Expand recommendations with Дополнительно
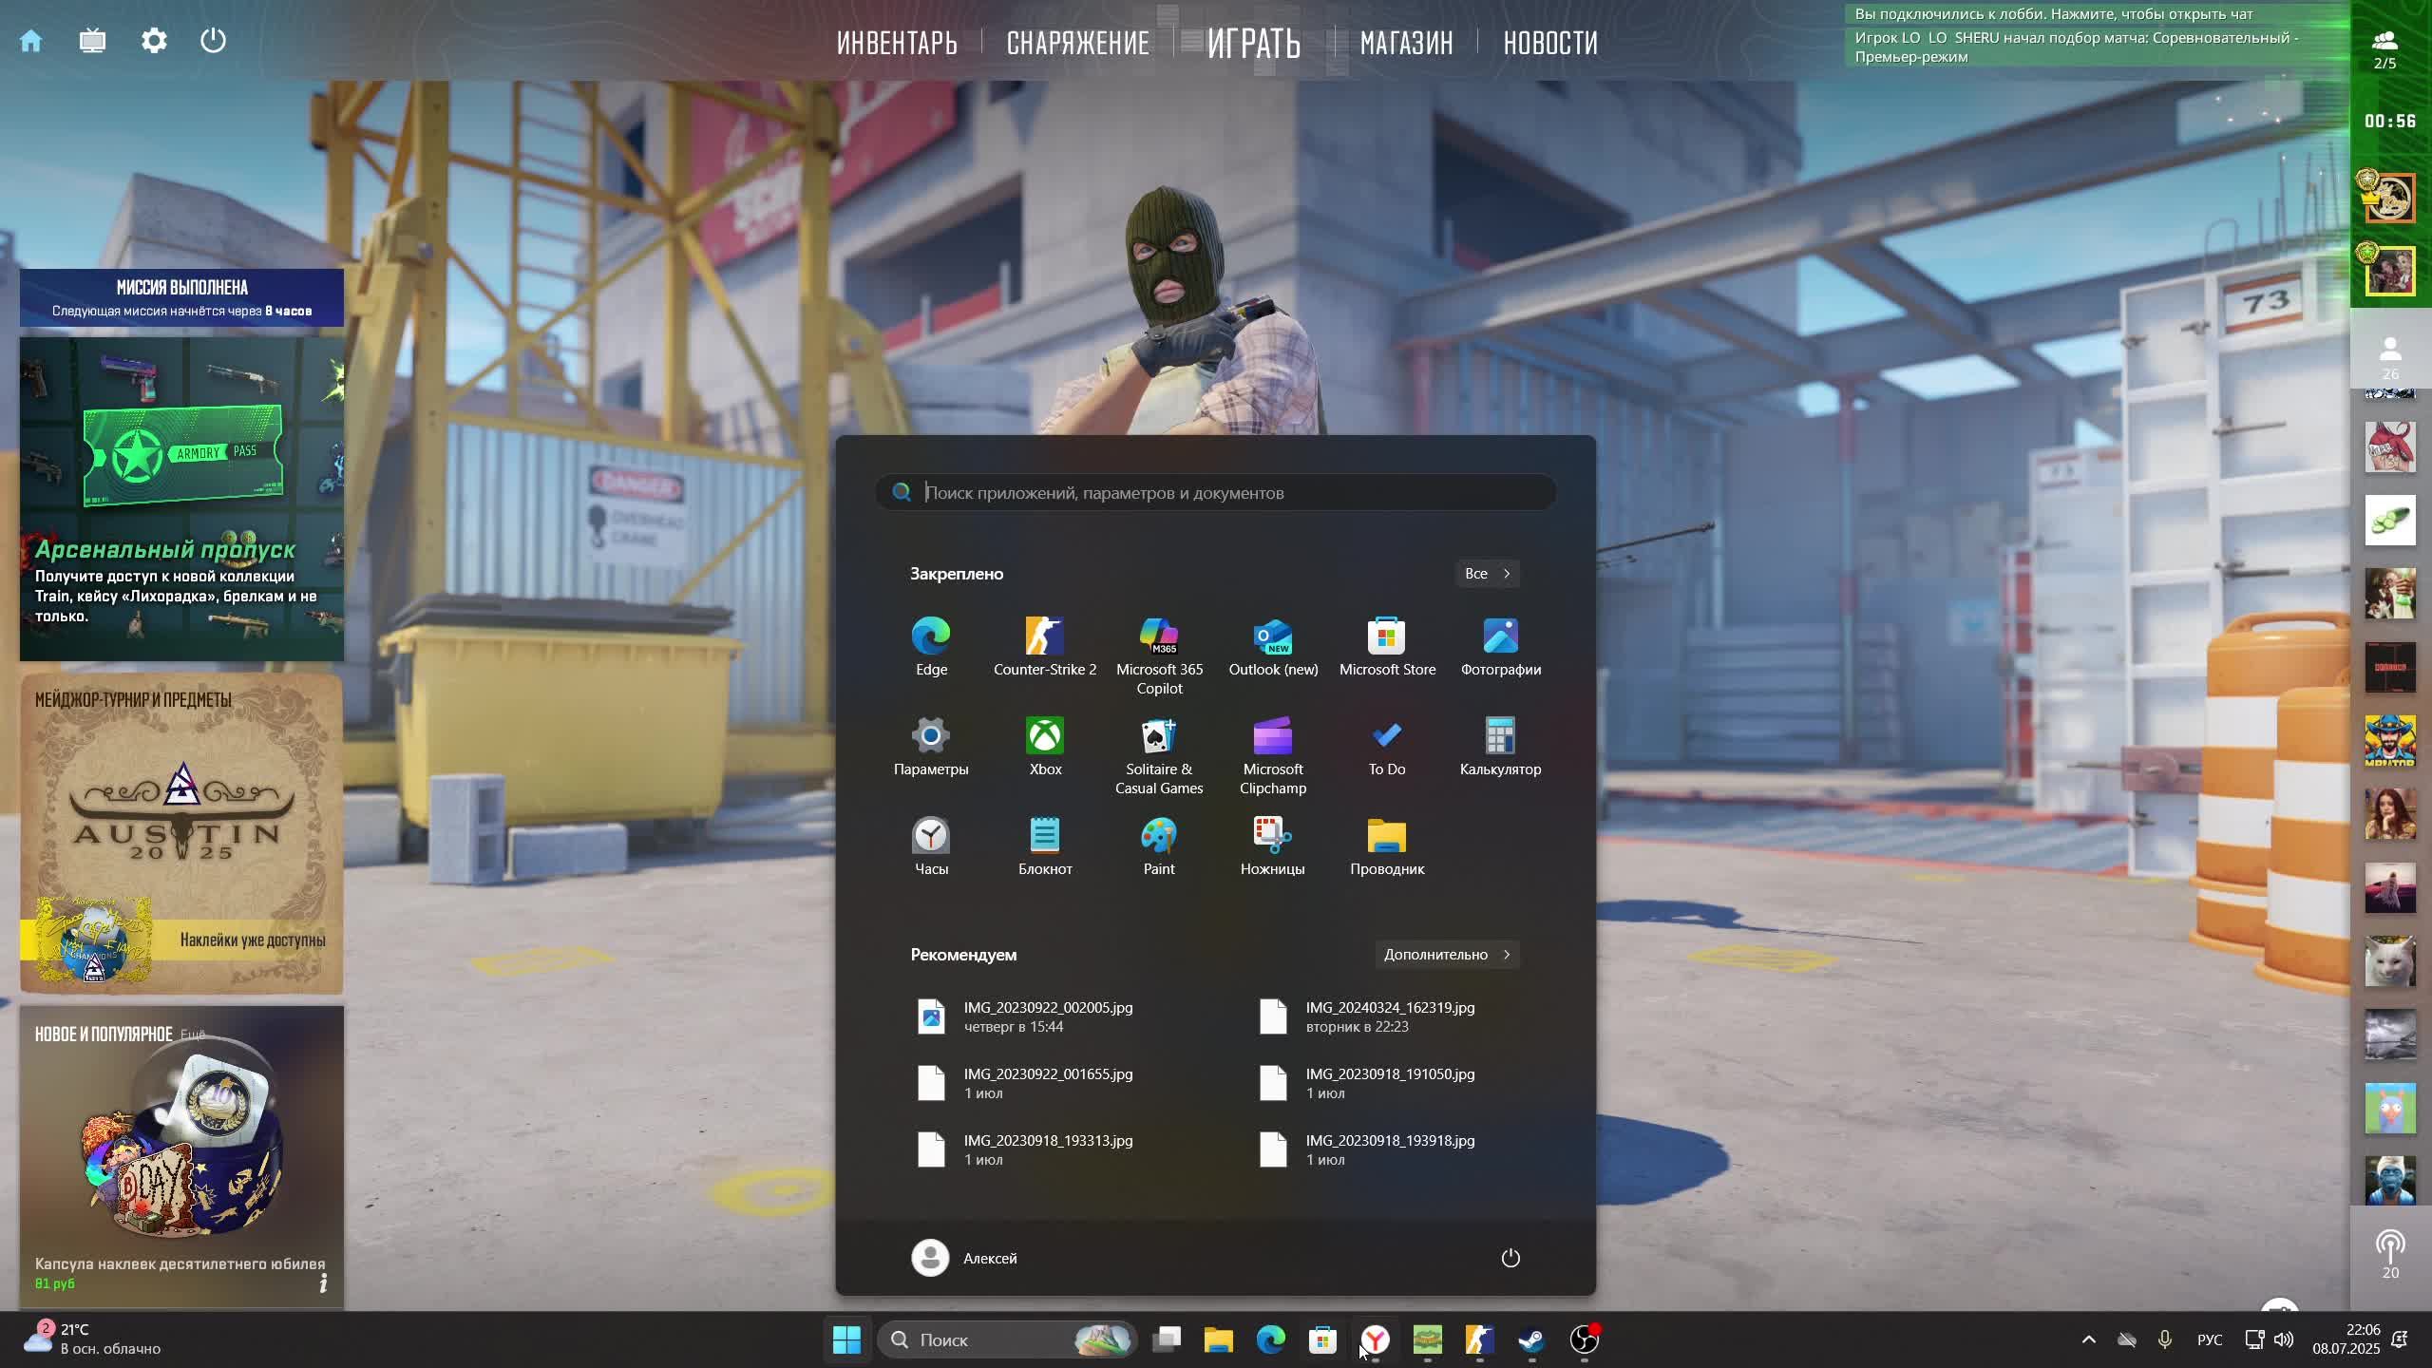The height and width of the screenshot is (1368, 2432). [x=1446, y=955]
